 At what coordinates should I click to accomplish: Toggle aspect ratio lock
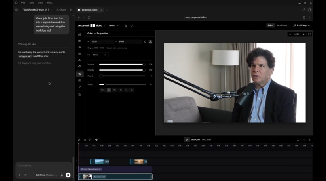[150, 42]
